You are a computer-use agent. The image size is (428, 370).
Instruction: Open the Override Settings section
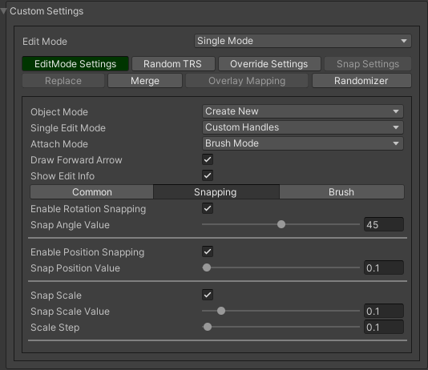(x=269, y=64)
